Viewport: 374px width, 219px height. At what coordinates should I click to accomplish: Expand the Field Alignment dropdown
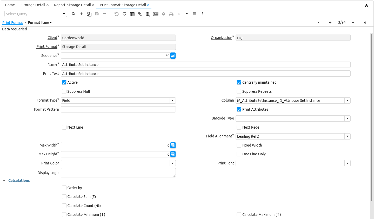pos(348,136)
